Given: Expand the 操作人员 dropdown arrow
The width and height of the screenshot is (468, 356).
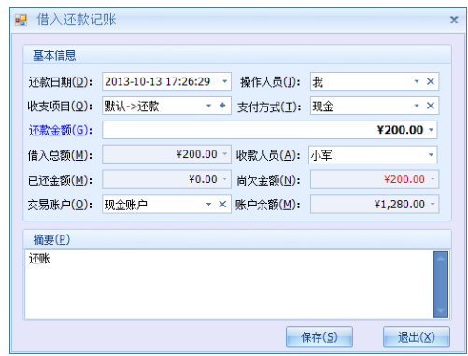Looking at the screenshot, I should (417, 81).
